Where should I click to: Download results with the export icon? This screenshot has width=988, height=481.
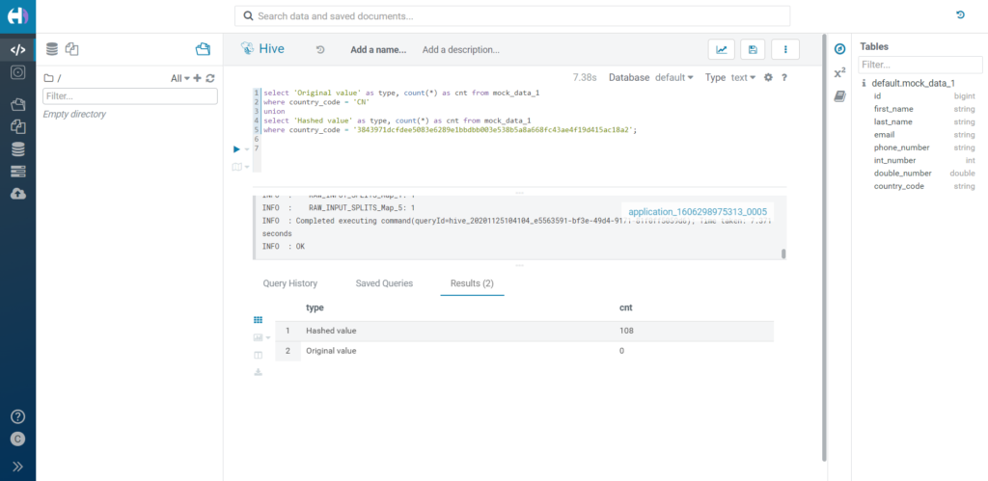(258, 372)
